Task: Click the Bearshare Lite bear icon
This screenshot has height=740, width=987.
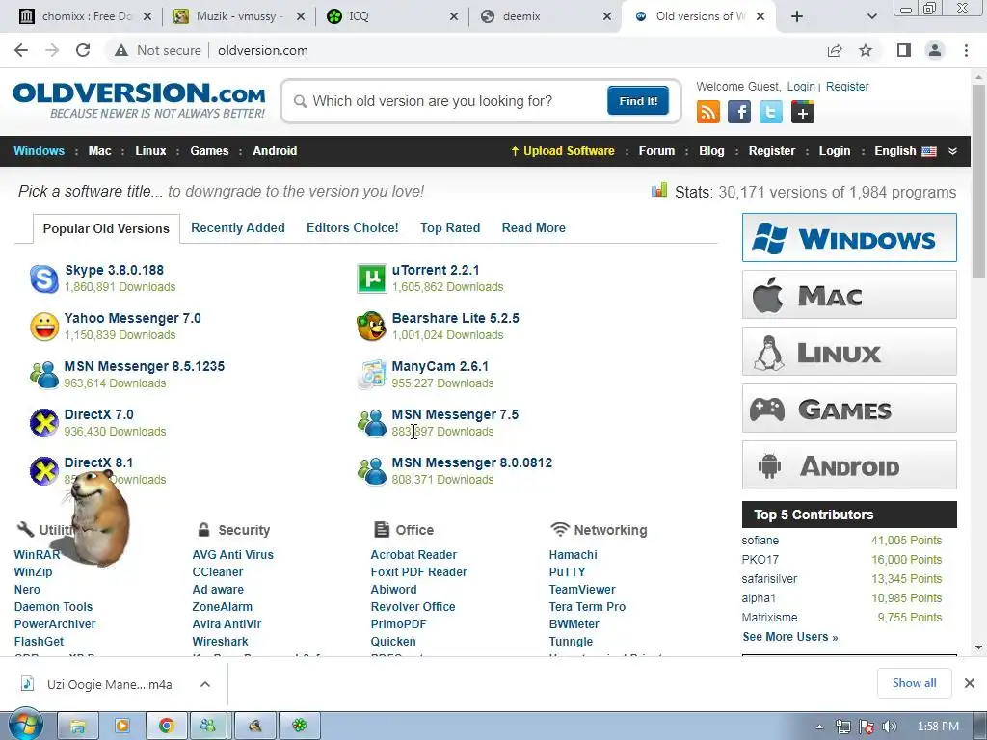Action: coord(371,327)
